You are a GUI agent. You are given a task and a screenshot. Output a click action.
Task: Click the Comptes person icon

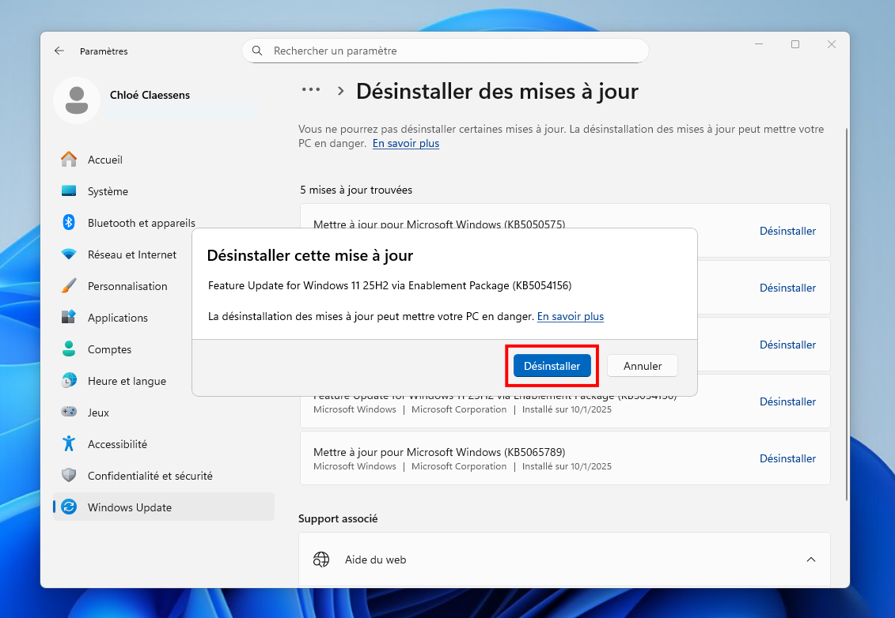70,349
